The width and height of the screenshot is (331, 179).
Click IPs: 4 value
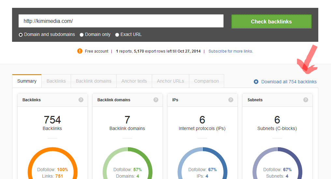click(x=207, y=176)
